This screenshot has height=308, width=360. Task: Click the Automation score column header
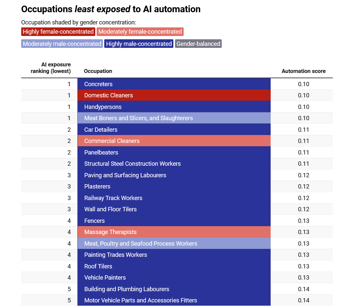(x=303, y=71)
